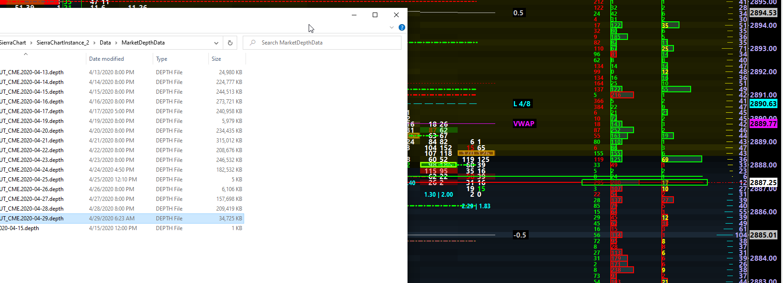
Task: Select file CME.2020-04-20.depth
Action: pyautogui.click(x=32, y=131)
